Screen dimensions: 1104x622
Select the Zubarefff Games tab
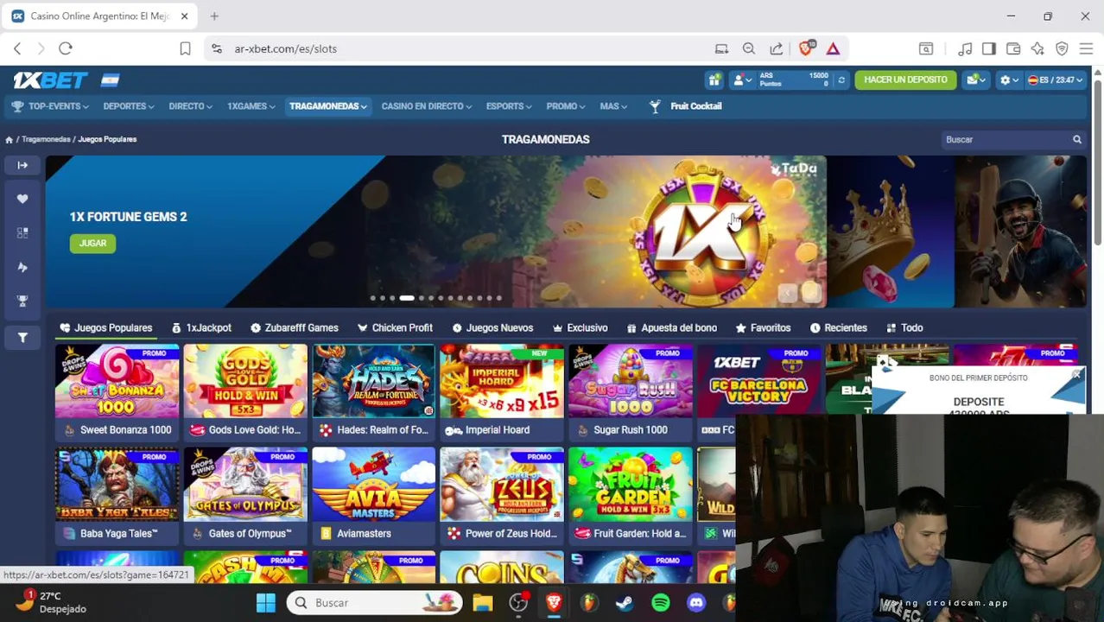[x=294, y=327]
